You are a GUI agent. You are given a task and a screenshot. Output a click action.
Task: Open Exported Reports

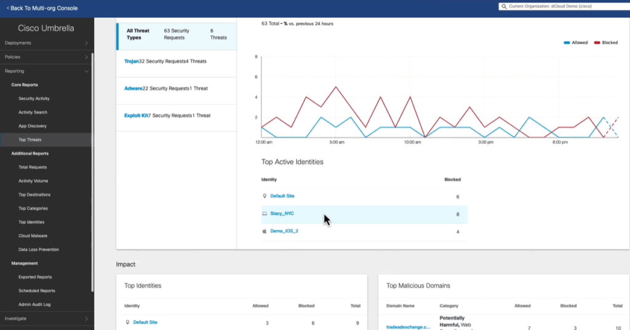(x=35, y=277)
